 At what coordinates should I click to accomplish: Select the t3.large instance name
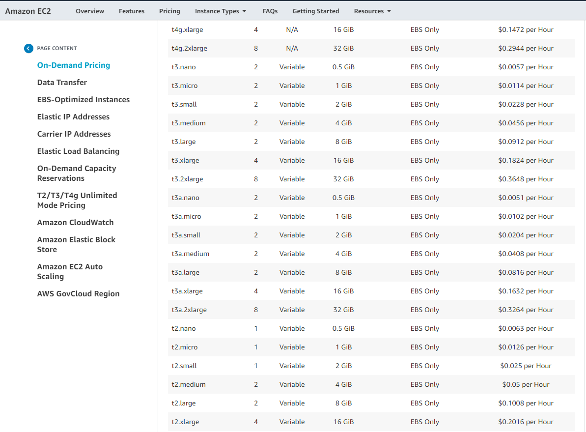(184, 142)
